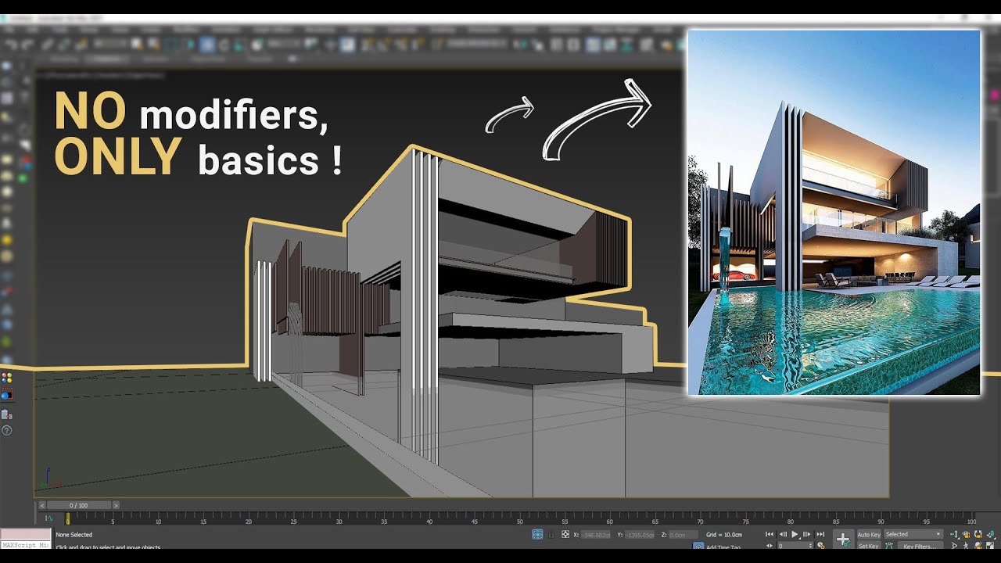
Task: Click the question mark icon in left sidebar
Action: coord(6,431)
